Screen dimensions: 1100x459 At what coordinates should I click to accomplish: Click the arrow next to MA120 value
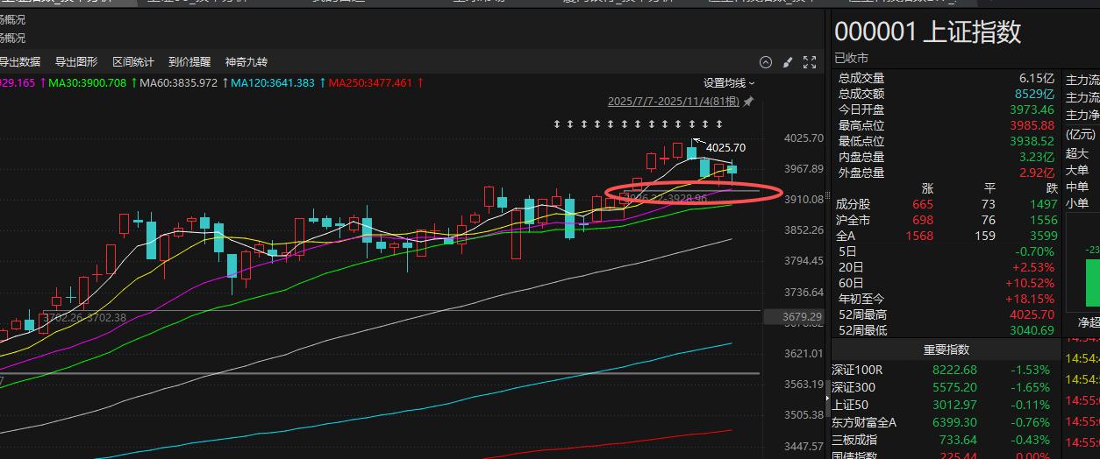[322, 83]
